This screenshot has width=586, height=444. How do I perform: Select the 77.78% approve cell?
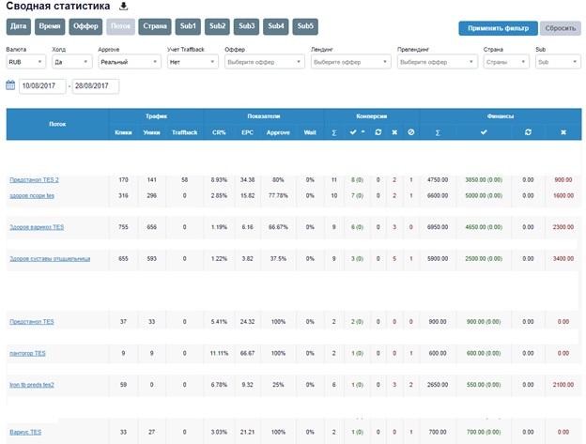pyautogui.click(x=278, y=195)
